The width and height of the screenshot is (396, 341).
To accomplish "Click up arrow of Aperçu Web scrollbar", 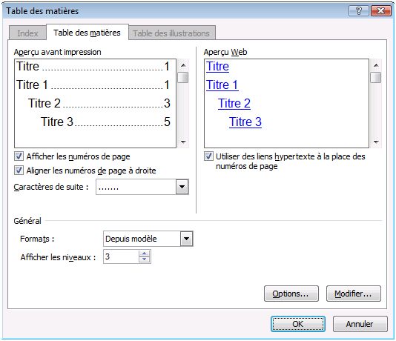I will (376, 65).
